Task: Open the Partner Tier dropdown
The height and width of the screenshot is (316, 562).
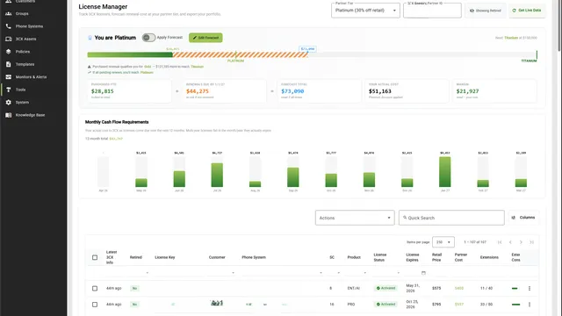Action: pyautogui.click(x=365, y=11)
